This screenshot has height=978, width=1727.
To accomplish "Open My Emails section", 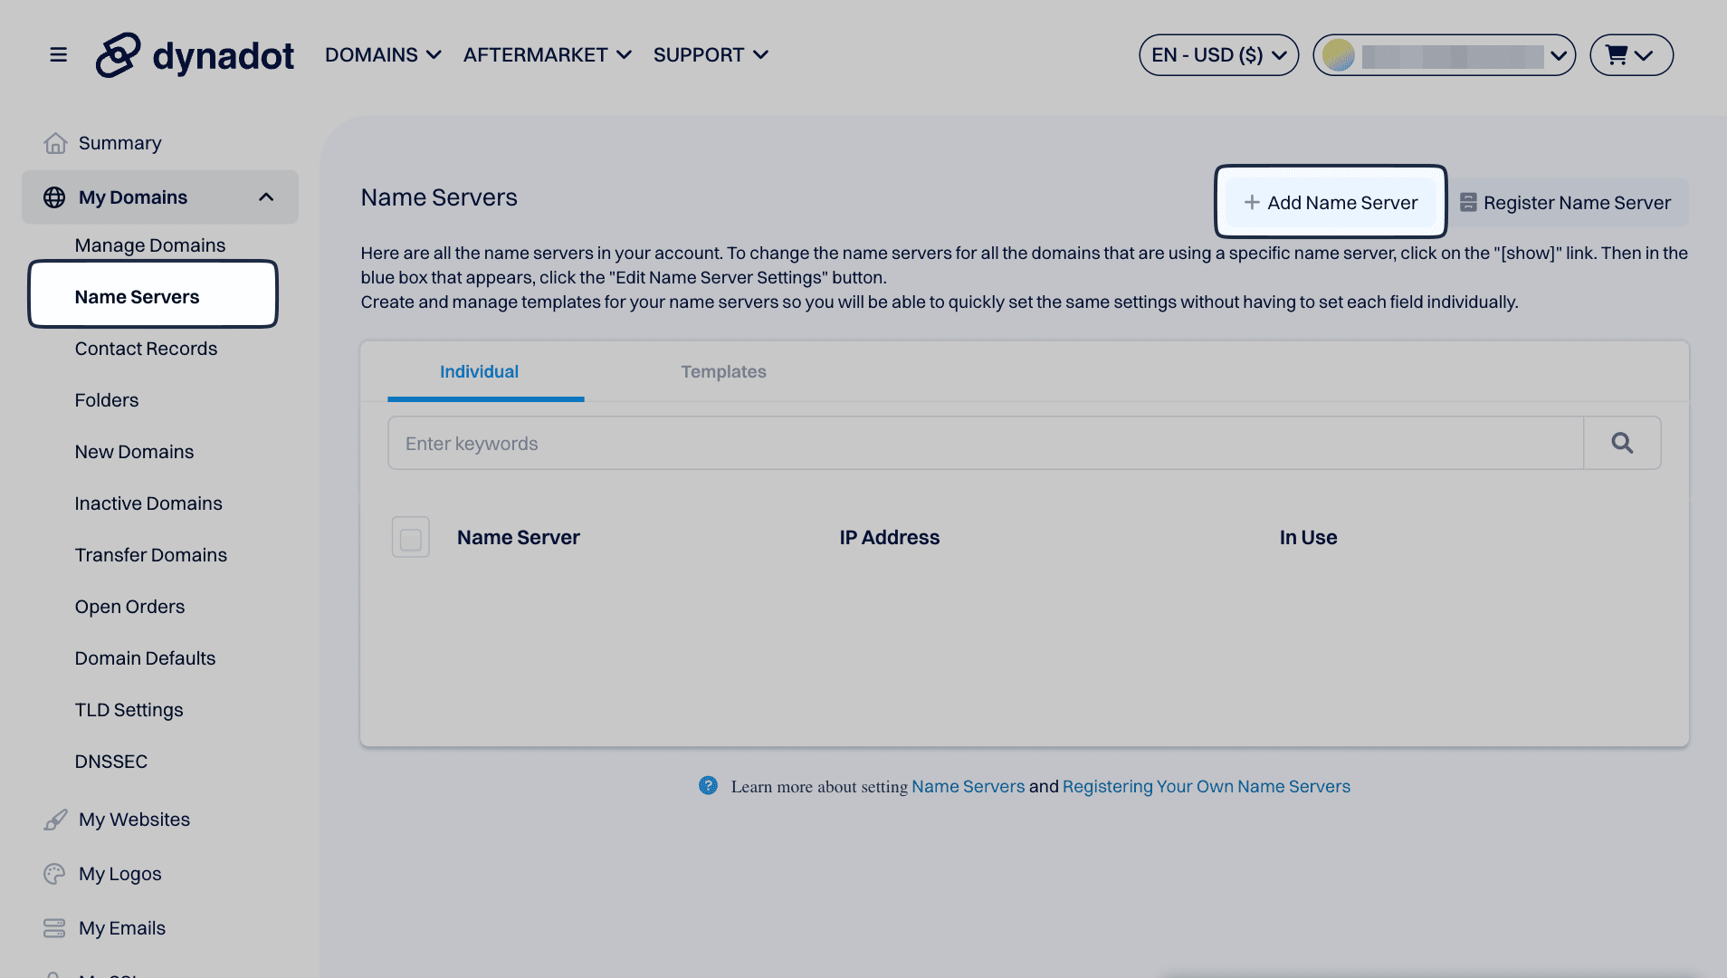I will [122, 928].
